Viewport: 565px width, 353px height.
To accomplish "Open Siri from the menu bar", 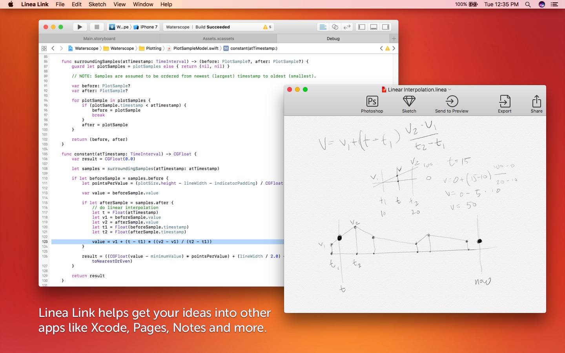I will (542, 4).
